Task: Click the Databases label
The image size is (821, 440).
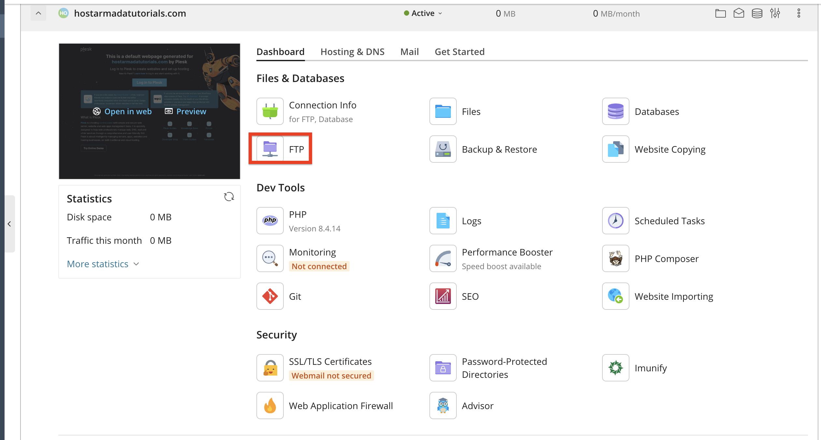Action: coord(657,112)
